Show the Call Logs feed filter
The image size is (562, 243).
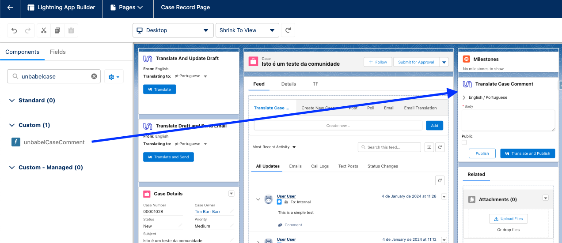tap(320, 166)
